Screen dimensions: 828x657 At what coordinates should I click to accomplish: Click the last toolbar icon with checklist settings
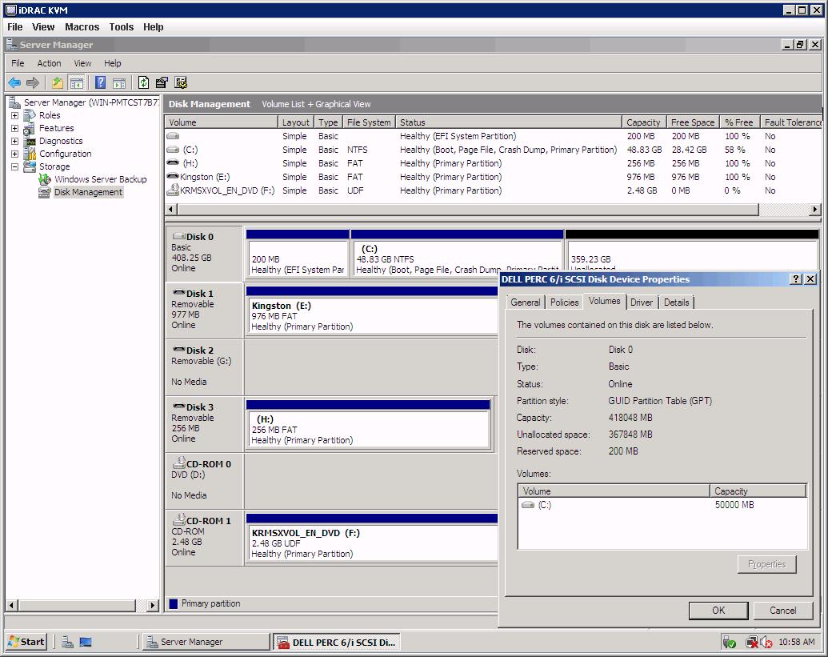tap(181, 82)
